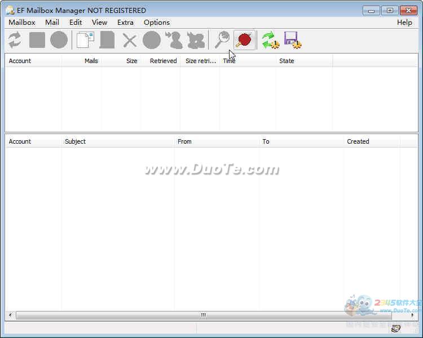This screenshot has height=338, width=423.
Task: Click the scrollbar right arrow
Action: tap(412, 315)
